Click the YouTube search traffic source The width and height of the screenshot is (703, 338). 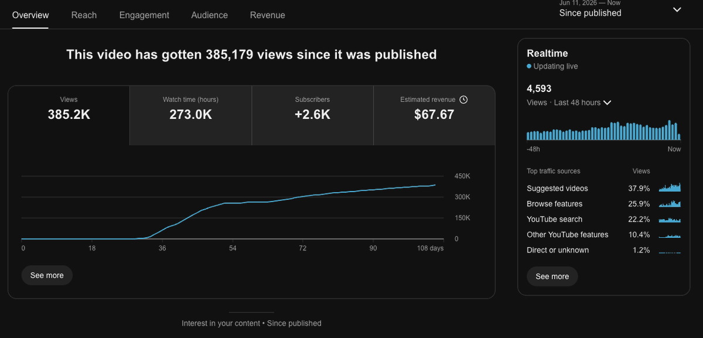(x=554, y=219)
